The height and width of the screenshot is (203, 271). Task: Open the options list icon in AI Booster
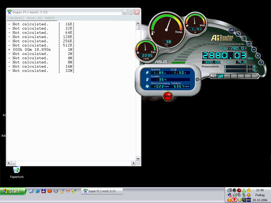(x=244, y=38)
